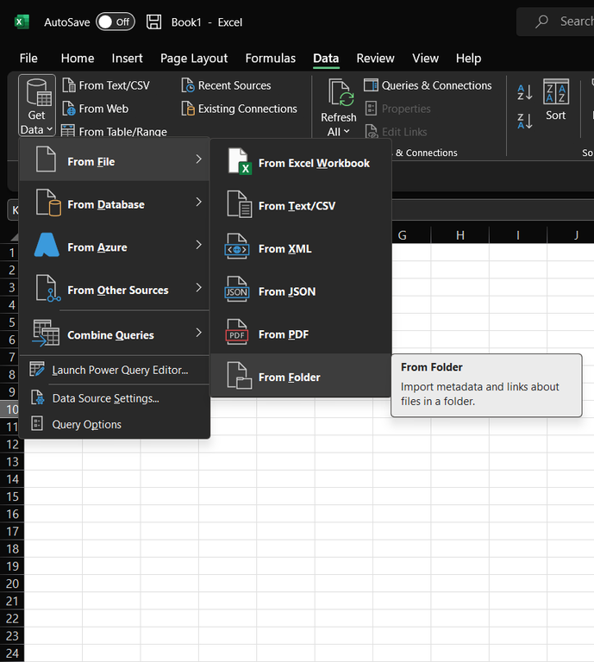
Task: Sort descending with the Z-A icon
Action: pos(524,121)
